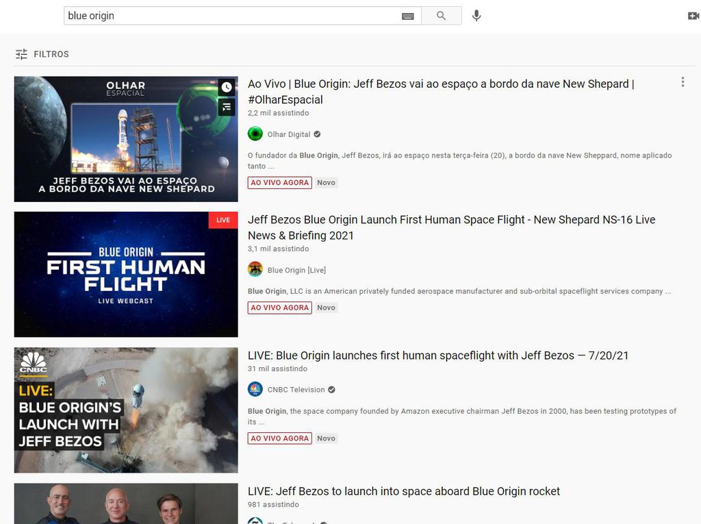The image size is (701, 524).
Task: Click '3,1 mil assistindo' viewer count
Action: point(278,249)
